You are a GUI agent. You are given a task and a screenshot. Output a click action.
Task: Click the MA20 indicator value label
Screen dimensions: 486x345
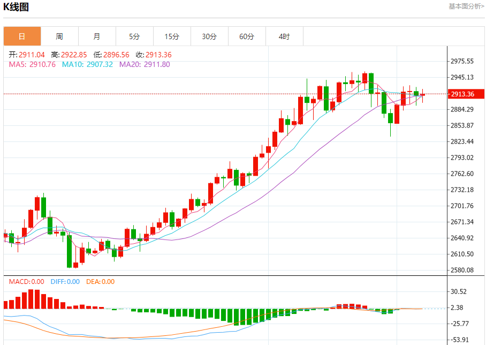tap(145, 64)
